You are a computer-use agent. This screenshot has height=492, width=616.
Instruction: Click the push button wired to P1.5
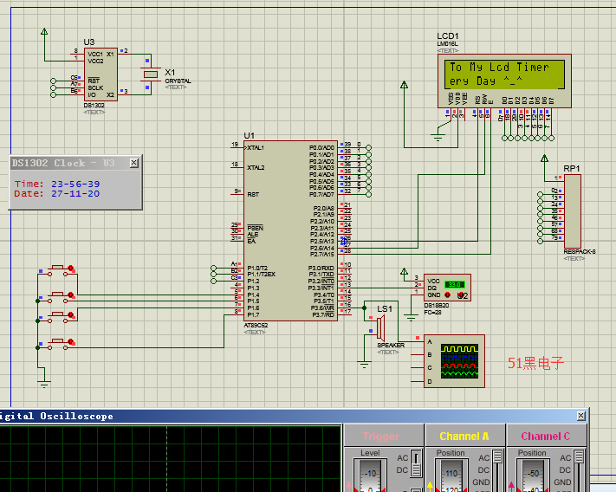click(58, 297)
